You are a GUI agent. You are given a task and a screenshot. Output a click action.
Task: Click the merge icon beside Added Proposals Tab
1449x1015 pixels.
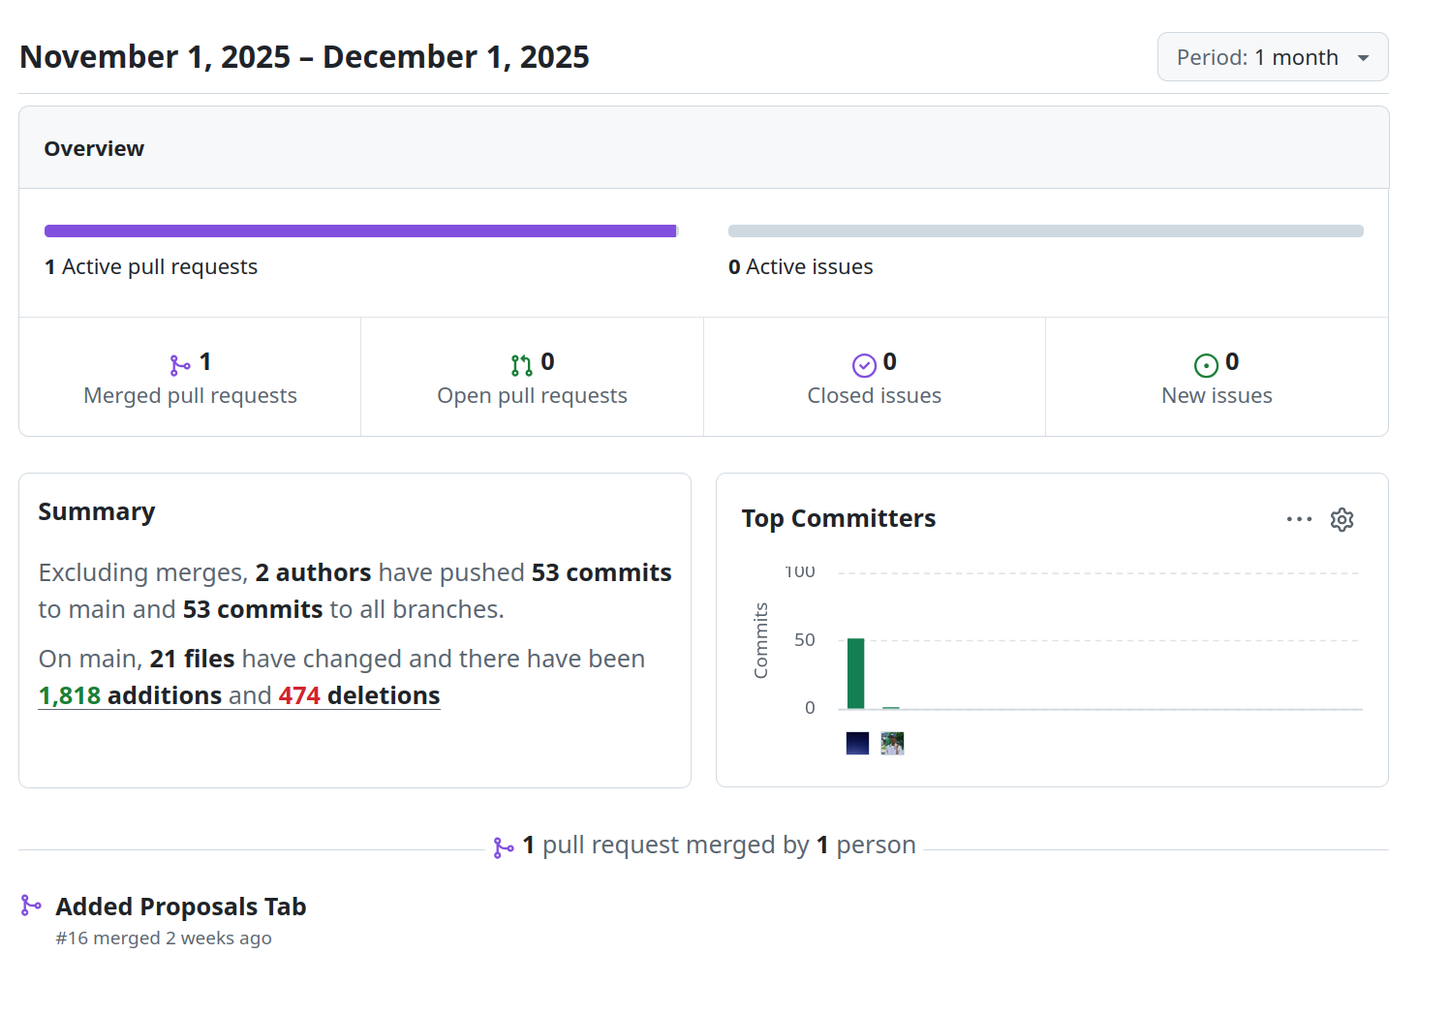coord(31,906)
